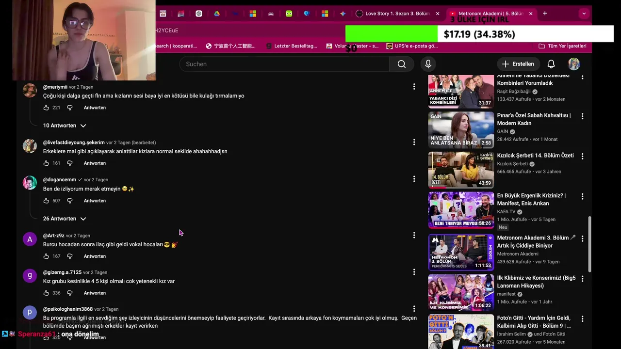Open Kızılcık Şerbeti 14. Bölüm Özeti thumbnail
Viewport: 621px width, 349px height.
[461, 170]
